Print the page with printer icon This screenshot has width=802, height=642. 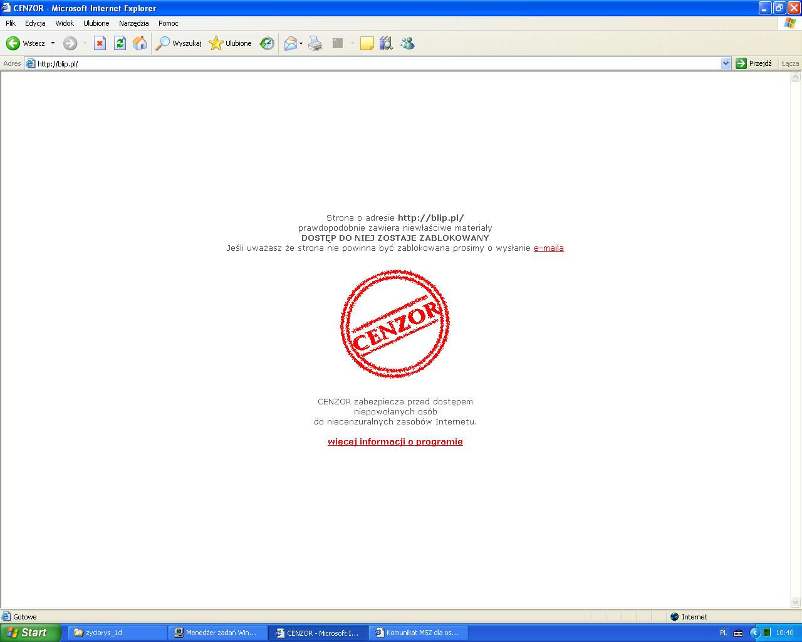point(315,43)
